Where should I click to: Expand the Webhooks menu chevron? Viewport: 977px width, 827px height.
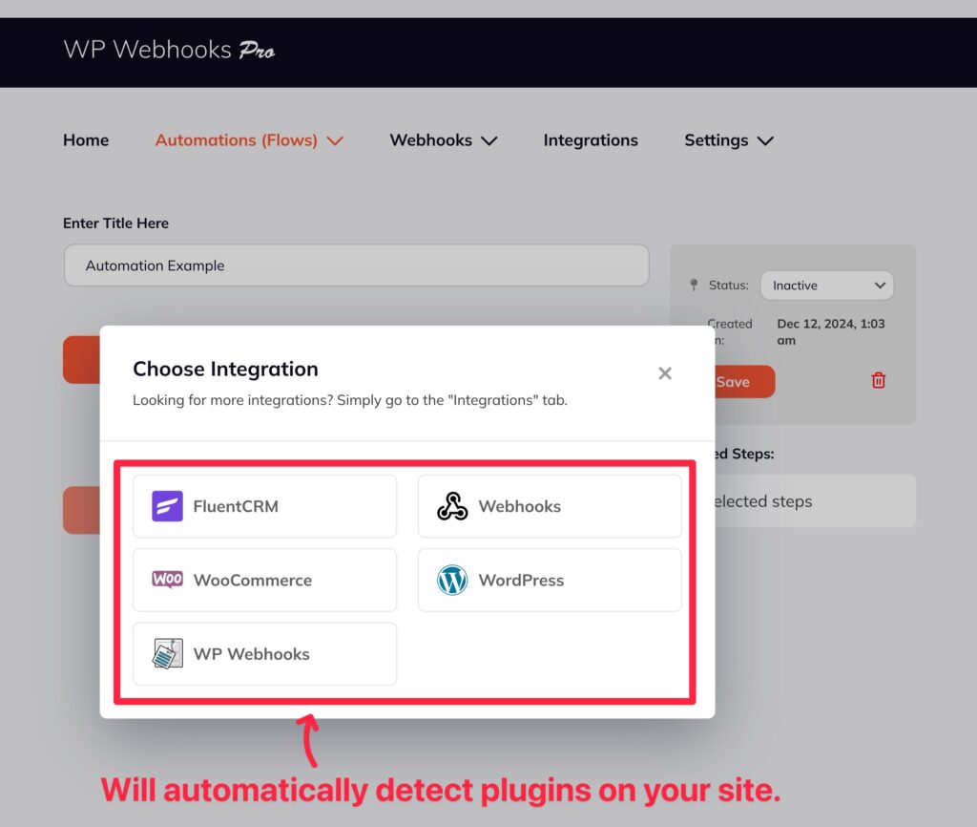[x=489, y=141]
